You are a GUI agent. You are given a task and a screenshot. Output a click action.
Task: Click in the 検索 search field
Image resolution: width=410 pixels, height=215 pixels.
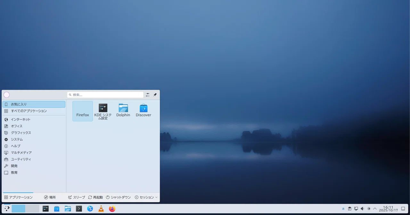[x=105, y=95]
